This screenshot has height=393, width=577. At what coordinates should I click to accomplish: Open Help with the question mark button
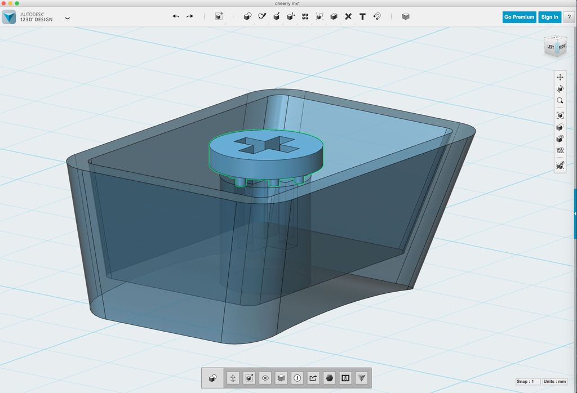point(569,17)
